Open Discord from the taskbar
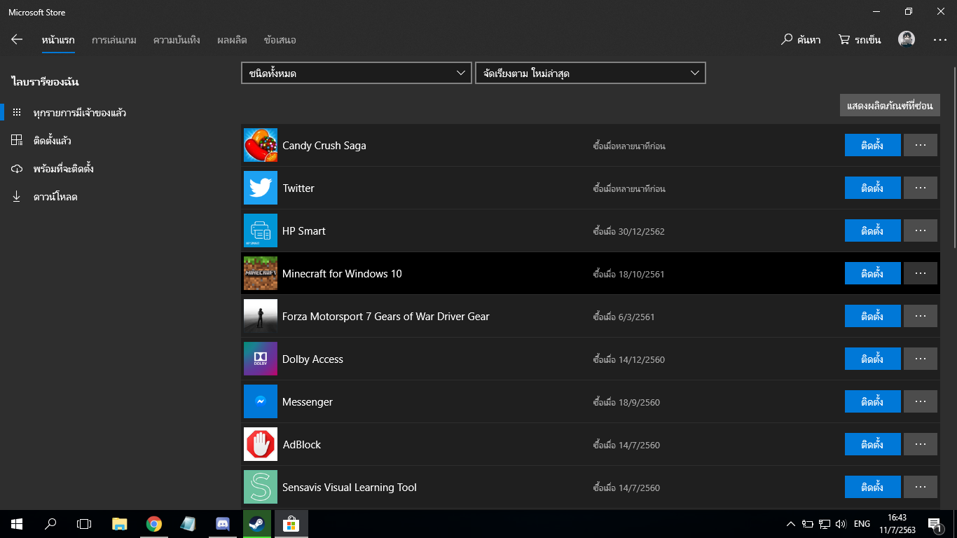957x538 pixels. pos(223,523)
